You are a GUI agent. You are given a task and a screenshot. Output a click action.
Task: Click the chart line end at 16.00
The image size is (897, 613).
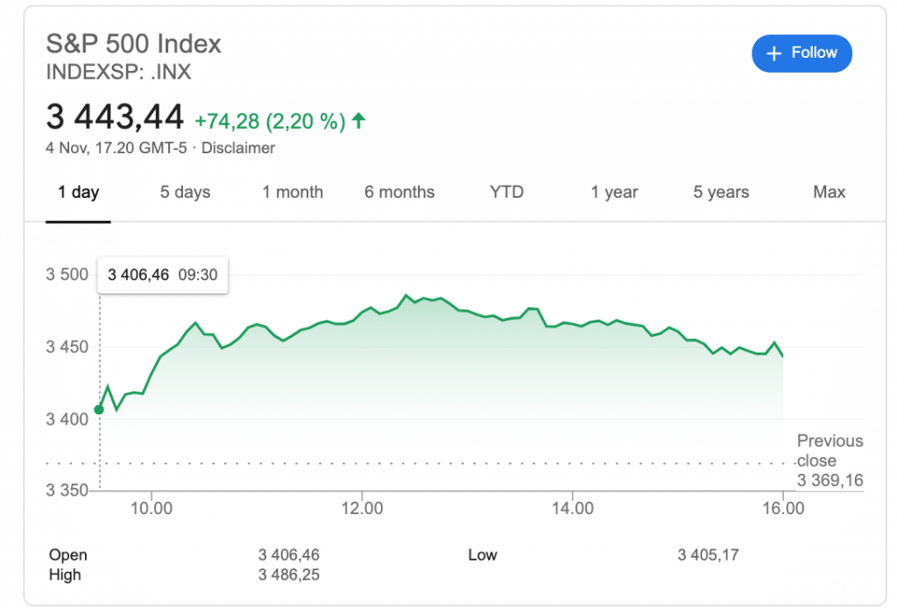tap(781, 356)
